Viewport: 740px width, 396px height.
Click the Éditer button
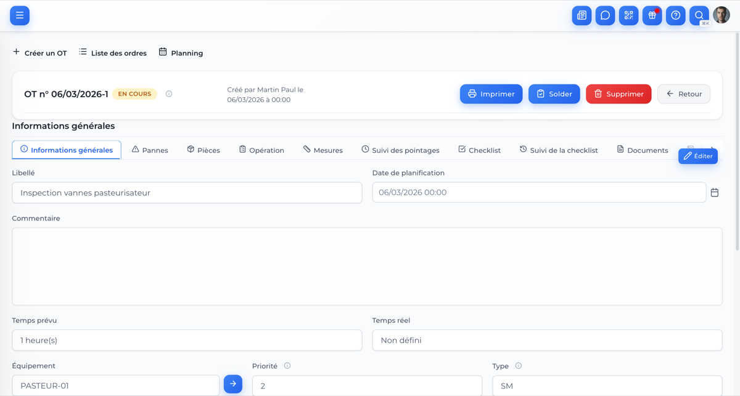(697, 156)
